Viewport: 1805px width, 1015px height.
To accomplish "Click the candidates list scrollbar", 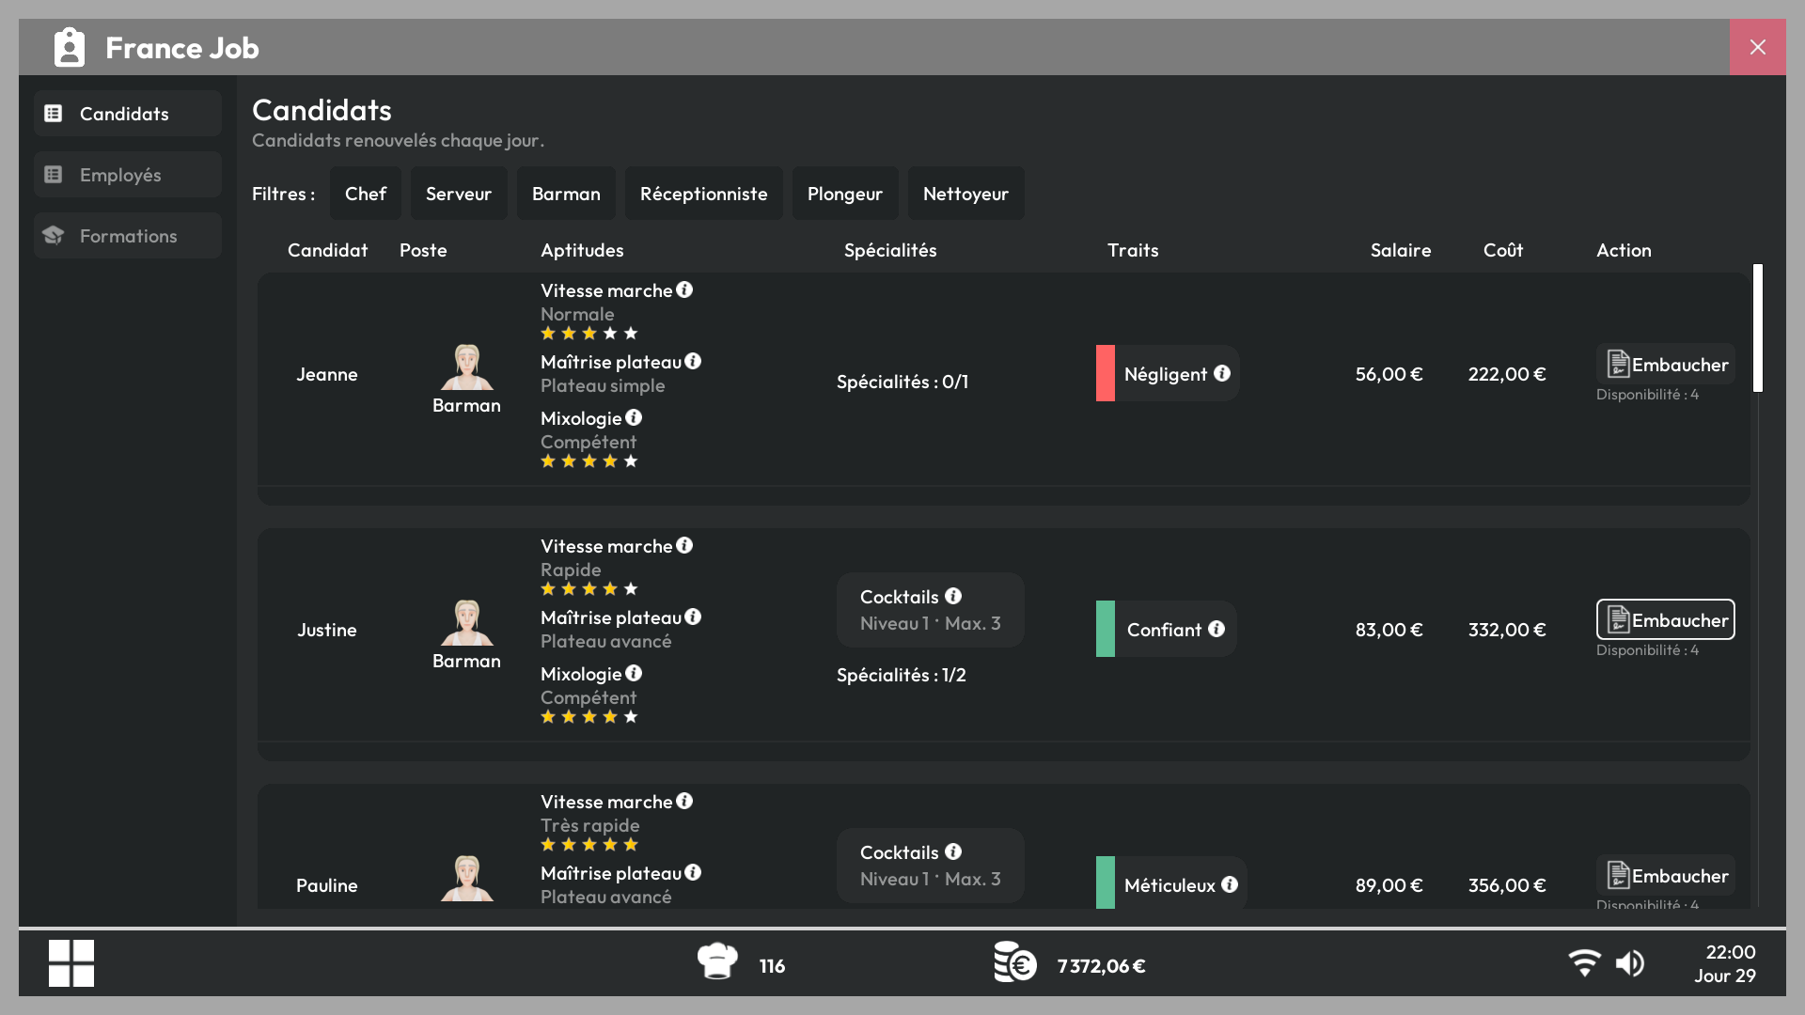I will (1758, 328).
